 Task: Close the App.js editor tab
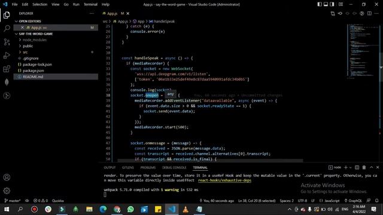(127, 13)
